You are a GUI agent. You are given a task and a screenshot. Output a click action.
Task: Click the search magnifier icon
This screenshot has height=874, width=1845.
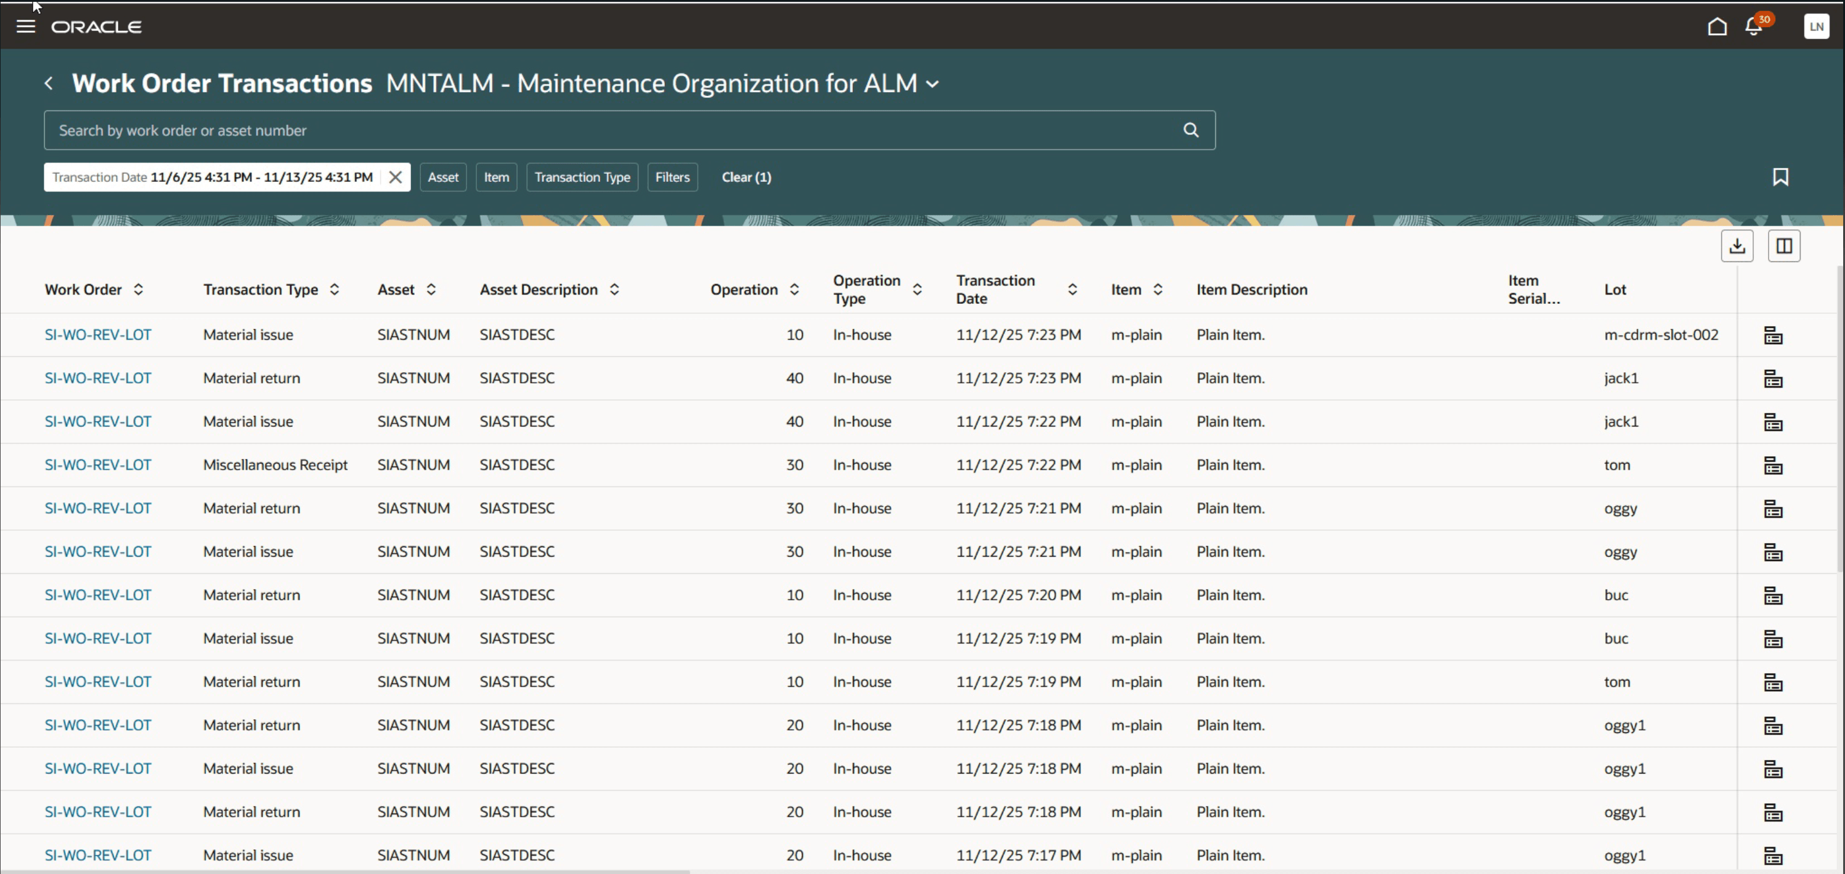click(1190, 129)
